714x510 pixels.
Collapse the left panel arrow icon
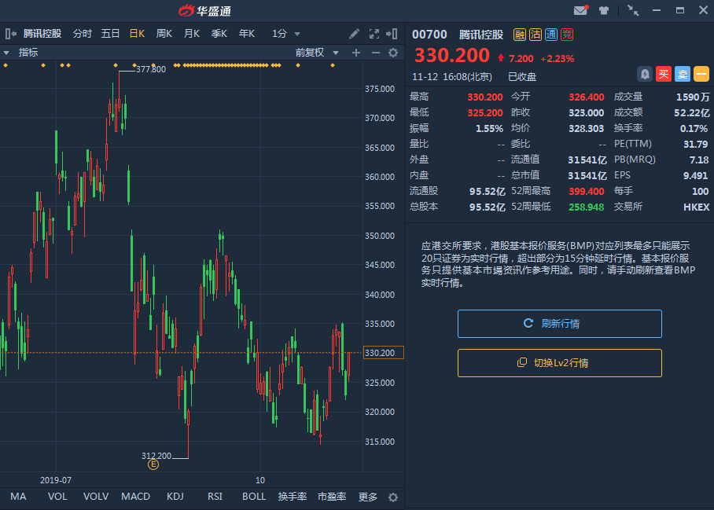click(10, 34)
